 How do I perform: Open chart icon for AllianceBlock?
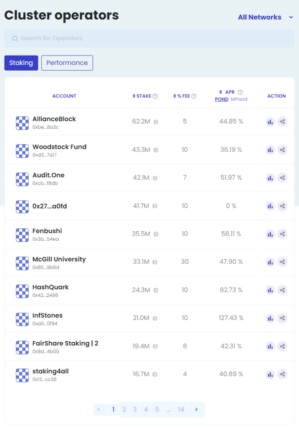click(x=270, y=122)
